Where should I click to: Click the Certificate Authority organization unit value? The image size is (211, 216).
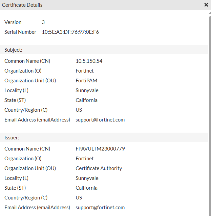pyautogui.click(x=99, y=168)
